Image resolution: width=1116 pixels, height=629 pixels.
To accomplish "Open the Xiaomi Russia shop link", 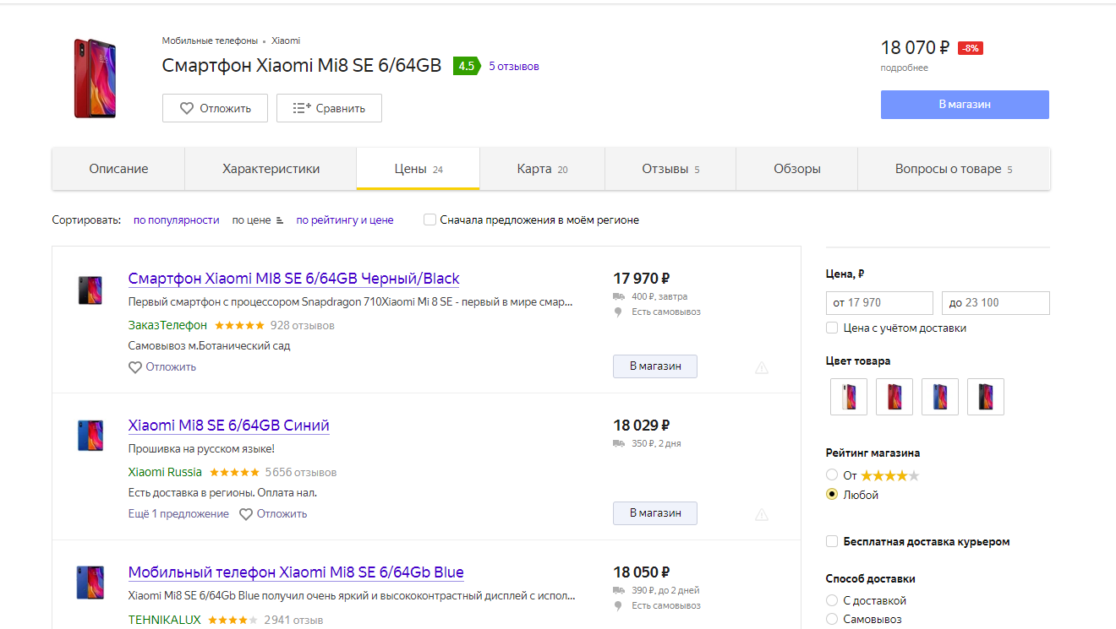I will click(165, 472).
